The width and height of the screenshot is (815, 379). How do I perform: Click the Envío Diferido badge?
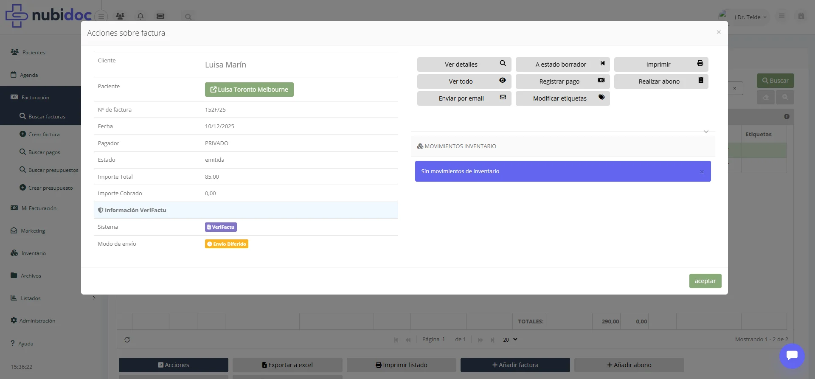point(227,244)
